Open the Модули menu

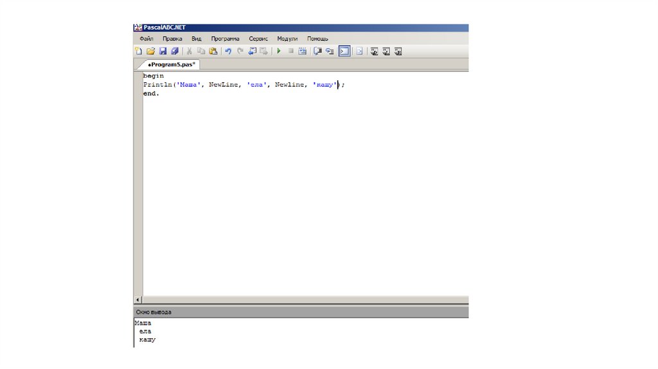pos(287,39)
